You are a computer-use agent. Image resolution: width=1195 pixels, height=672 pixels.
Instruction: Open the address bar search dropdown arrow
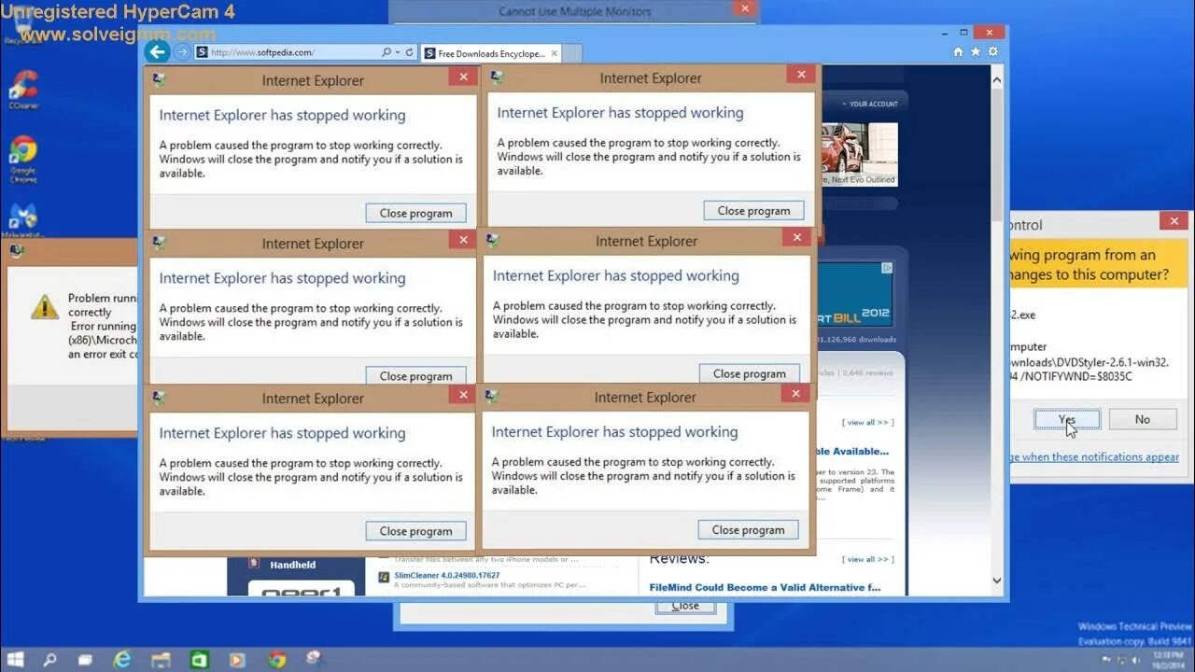coord(398,52)
